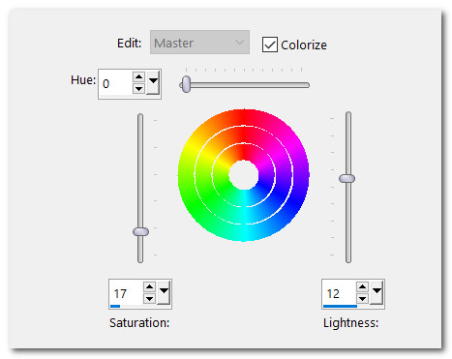Decrease Lightness with down arrow

click(362, 299)
